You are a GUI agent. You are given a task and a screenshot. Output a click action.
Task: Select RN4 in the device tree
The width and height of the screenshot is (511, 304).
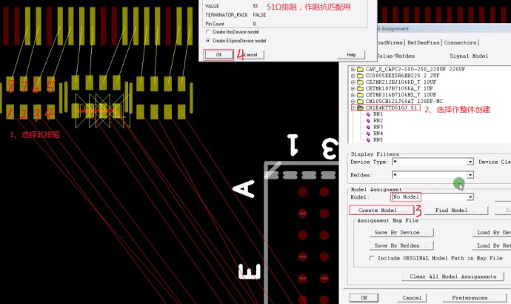(x=378, y=133)
